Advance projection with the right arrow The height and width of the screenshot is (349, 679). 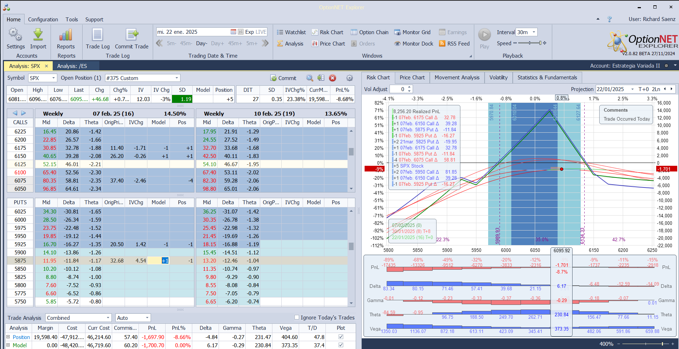point(672,89)
